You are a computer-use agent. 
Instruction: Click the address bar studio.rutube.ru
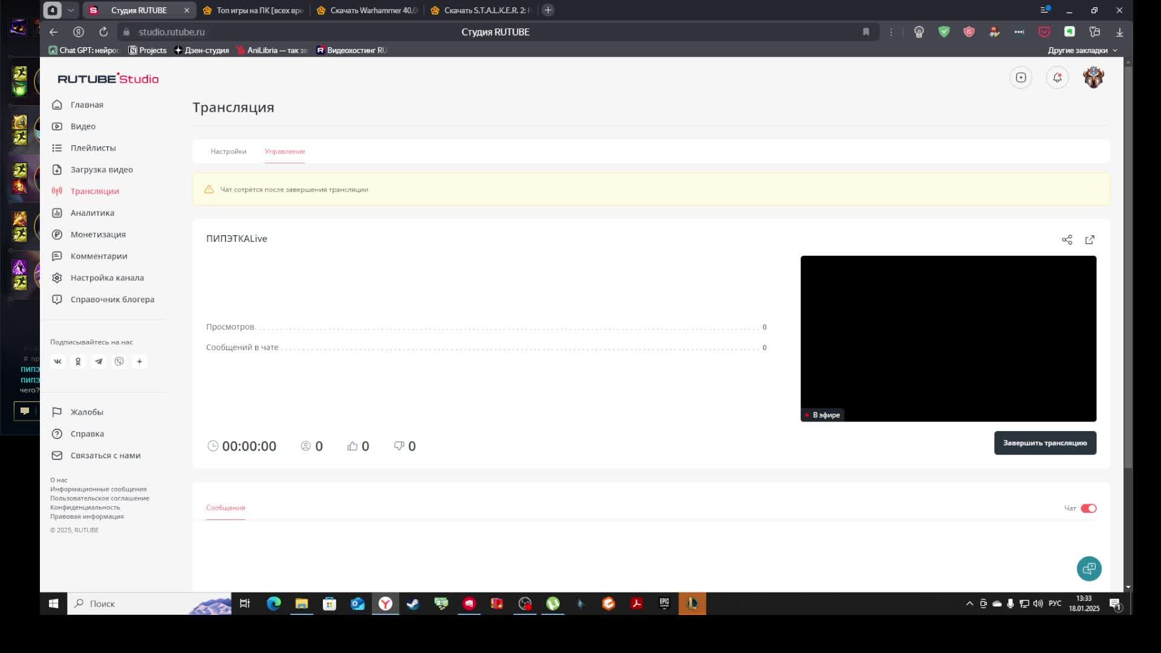click(172, 32)
